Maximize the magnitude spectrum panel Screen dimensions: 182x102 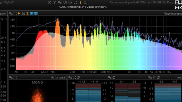click(x=15, y=14)
